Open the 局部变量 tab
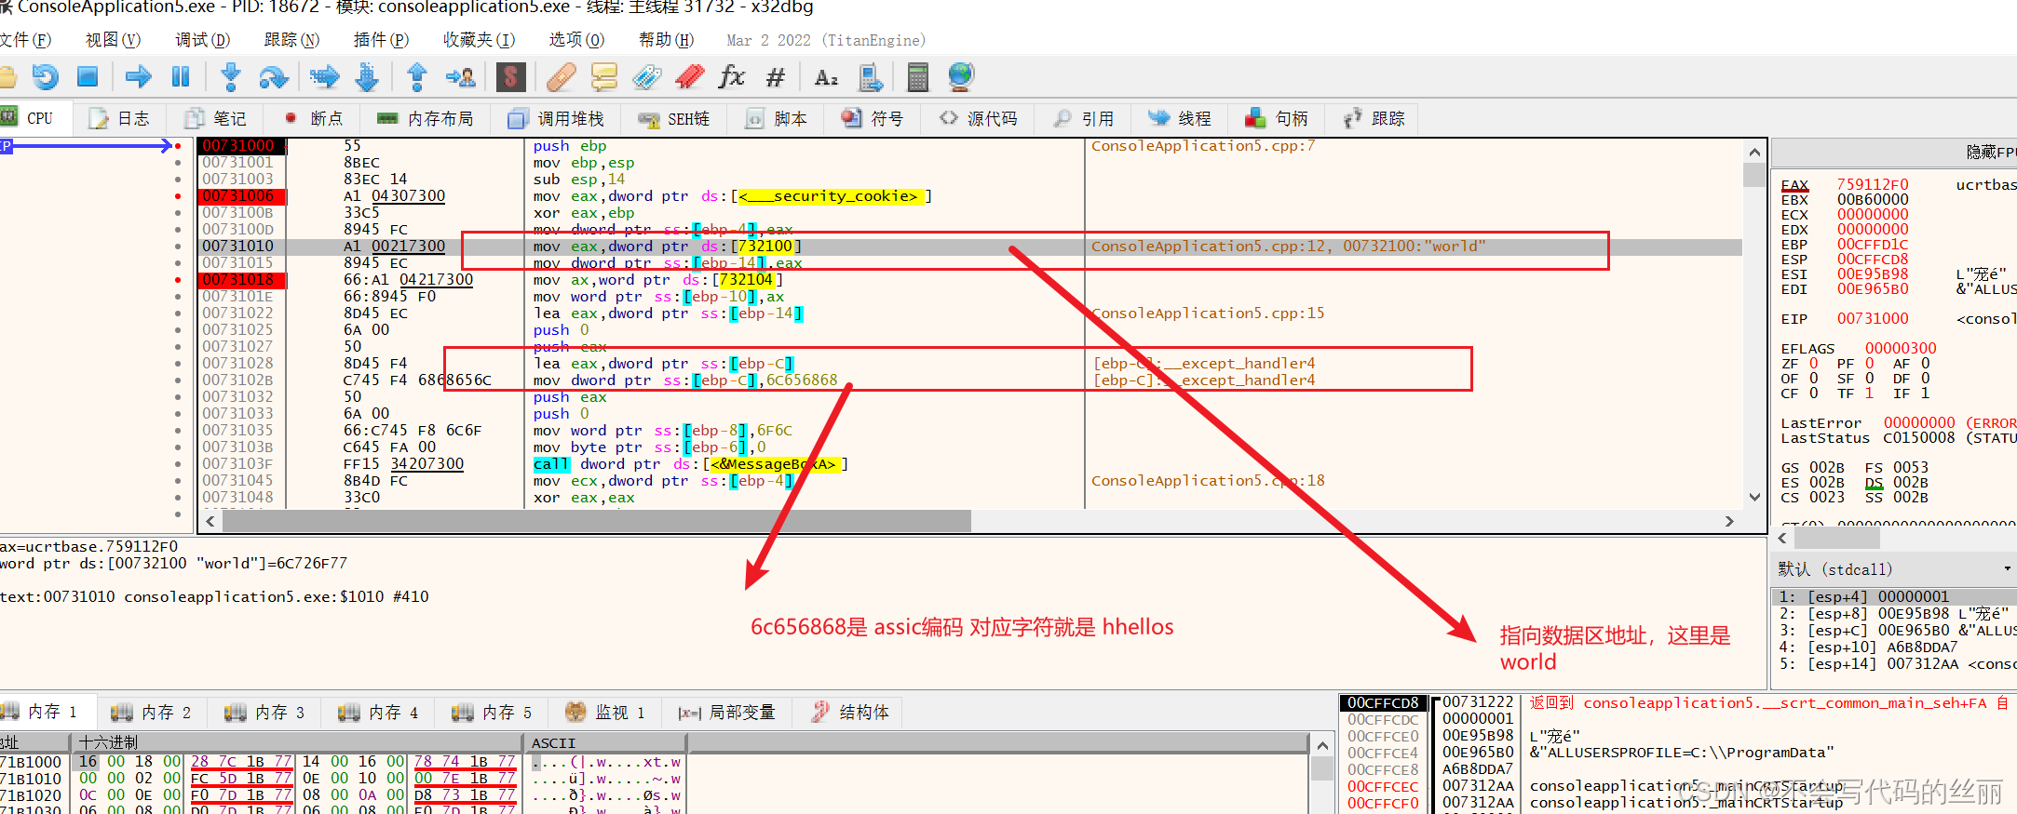This screenshot has height=814, width=2017. click(726, 713)
